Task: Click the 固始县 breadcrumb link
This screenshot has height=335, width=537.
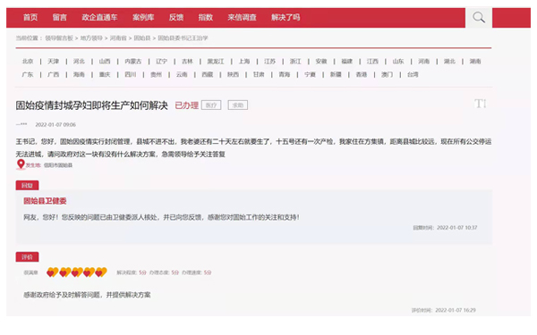Action: (x=142, y=38)
